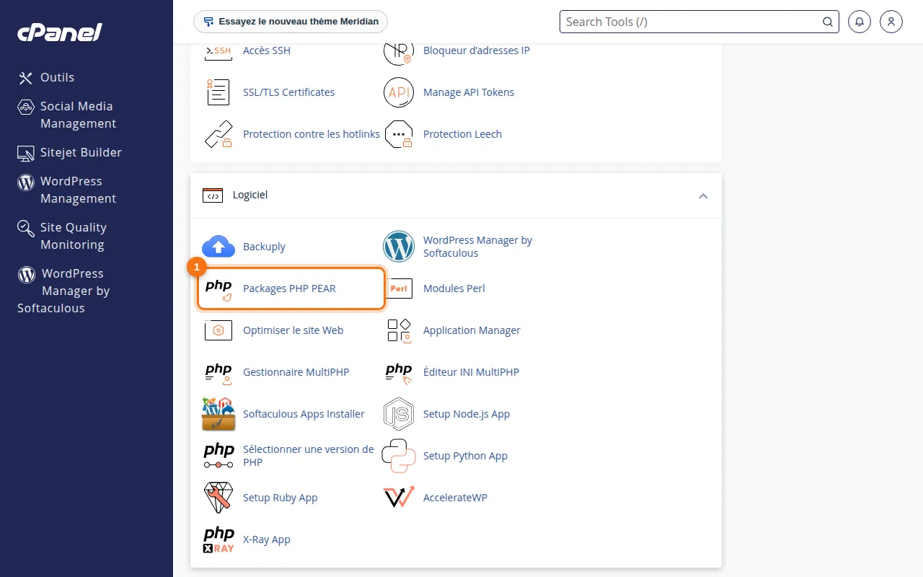Open the Accès SSH link

[267, 50]
